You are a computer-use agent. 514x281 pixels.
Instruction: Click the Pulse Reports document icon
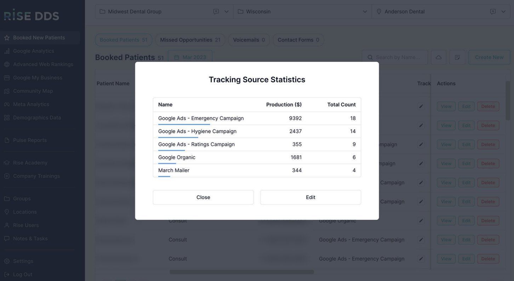click(x=7, y=140)
